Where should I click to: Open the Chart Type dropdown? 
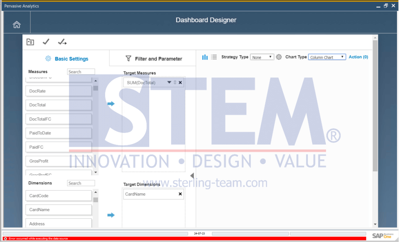327,57
